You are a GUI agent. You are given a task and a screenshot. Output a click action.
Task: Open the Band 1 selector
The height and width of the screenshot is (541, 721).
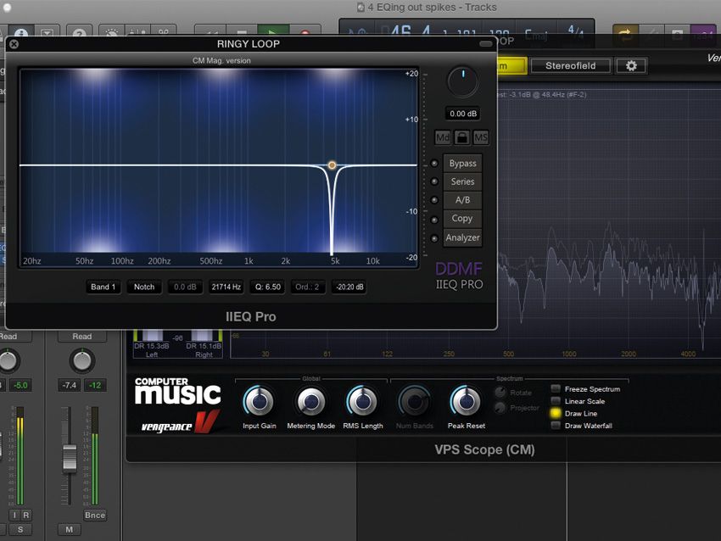(x=102, y=287)
